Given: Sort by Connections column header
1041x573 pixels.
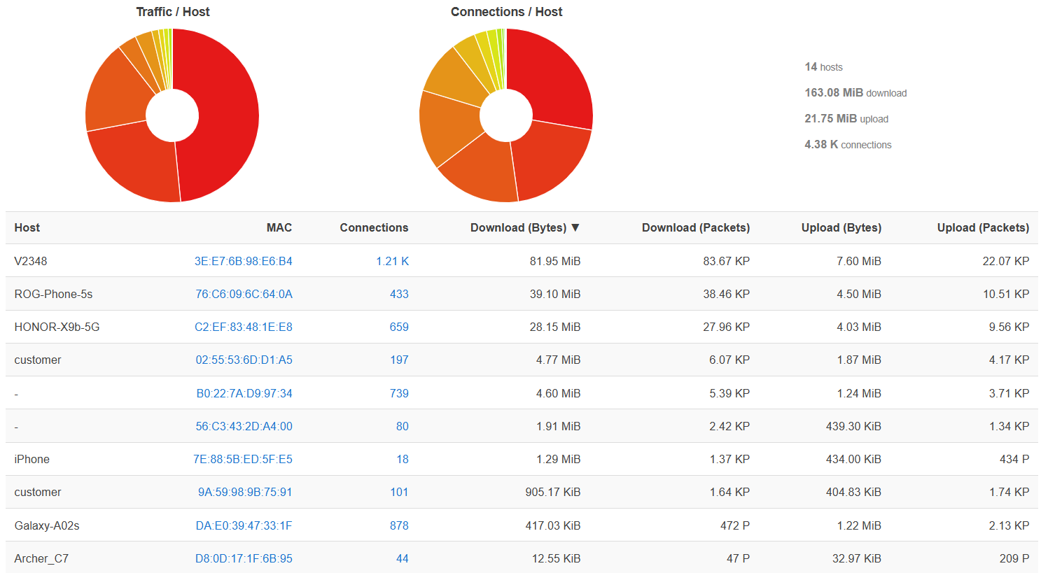Looking at the screenshot, I should (374, 227).
